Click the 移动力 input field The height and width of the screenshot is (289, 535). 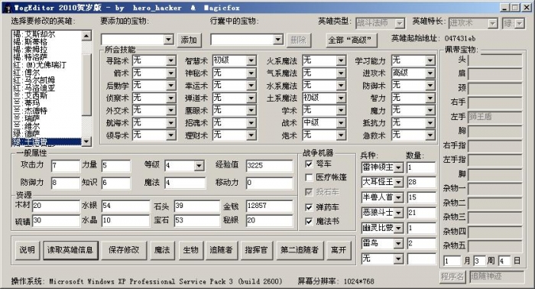click(269, 183)
